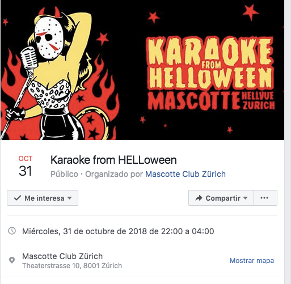Click the share arrow icon
Screen dimensions: 291x284
[x=199, y=198]
